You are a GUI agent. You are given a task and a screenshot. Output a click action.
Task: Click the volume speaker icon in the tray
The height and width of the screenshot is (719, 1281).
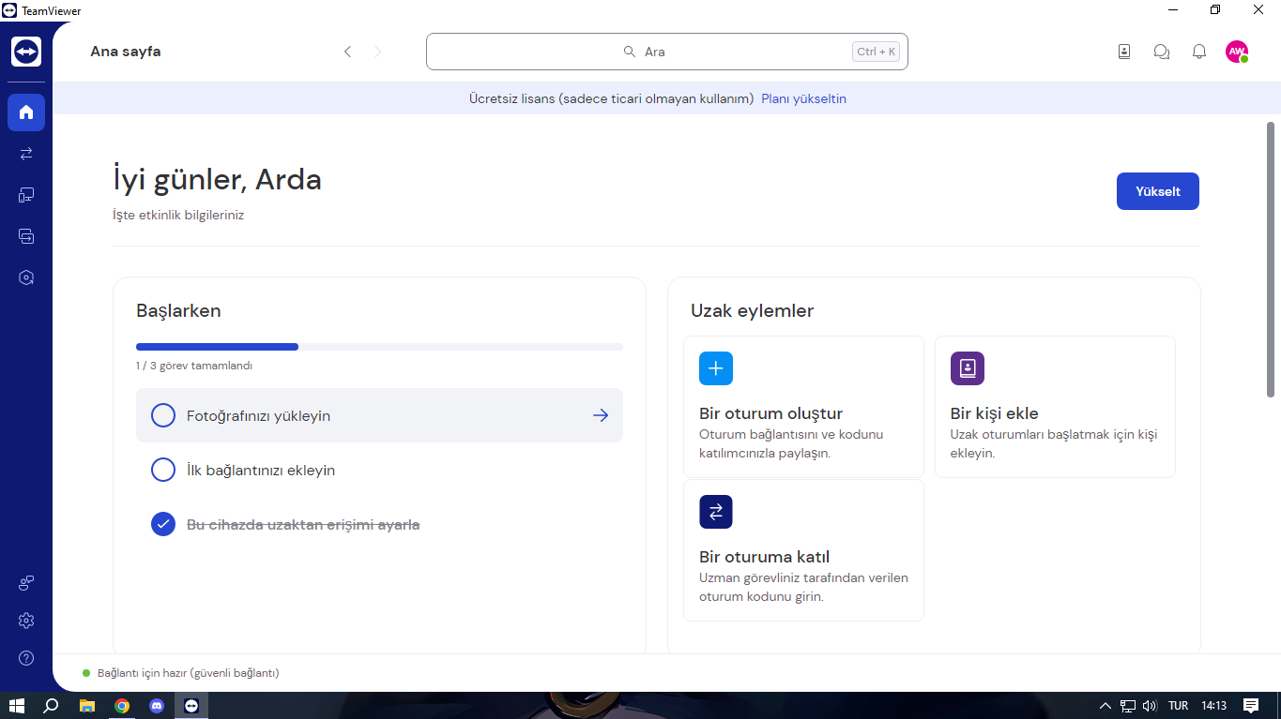tap(1150, 706)
